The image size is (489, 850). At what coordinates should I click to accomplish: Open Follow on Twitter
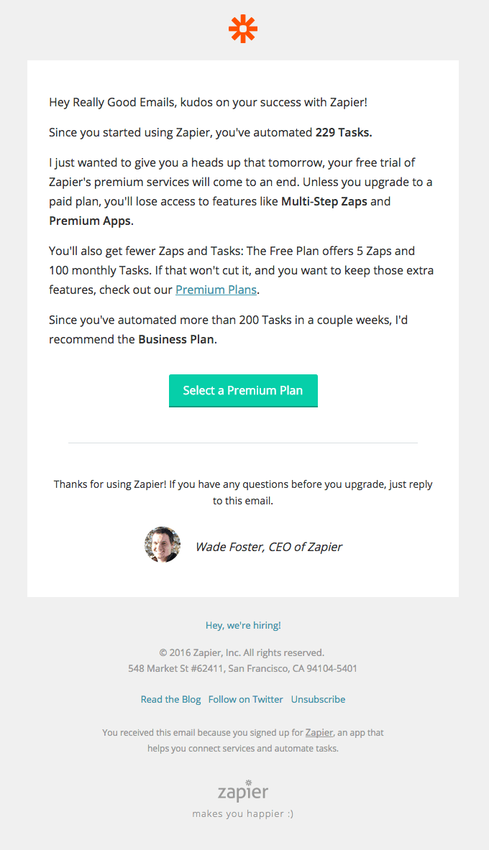click(246, 698)
